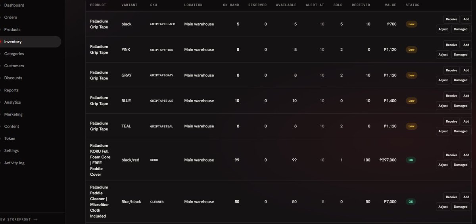
Task: Click Receive for GRIPTAPEPINK row
Action: click(451, 45)
